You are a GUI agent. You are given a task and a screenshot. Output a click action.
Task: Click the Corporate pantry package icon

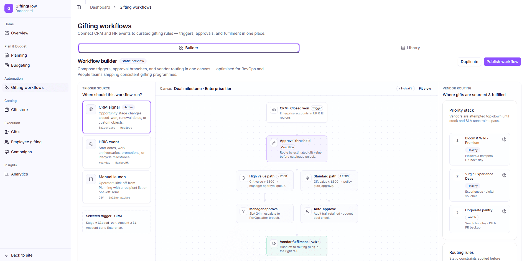point(504,211)
